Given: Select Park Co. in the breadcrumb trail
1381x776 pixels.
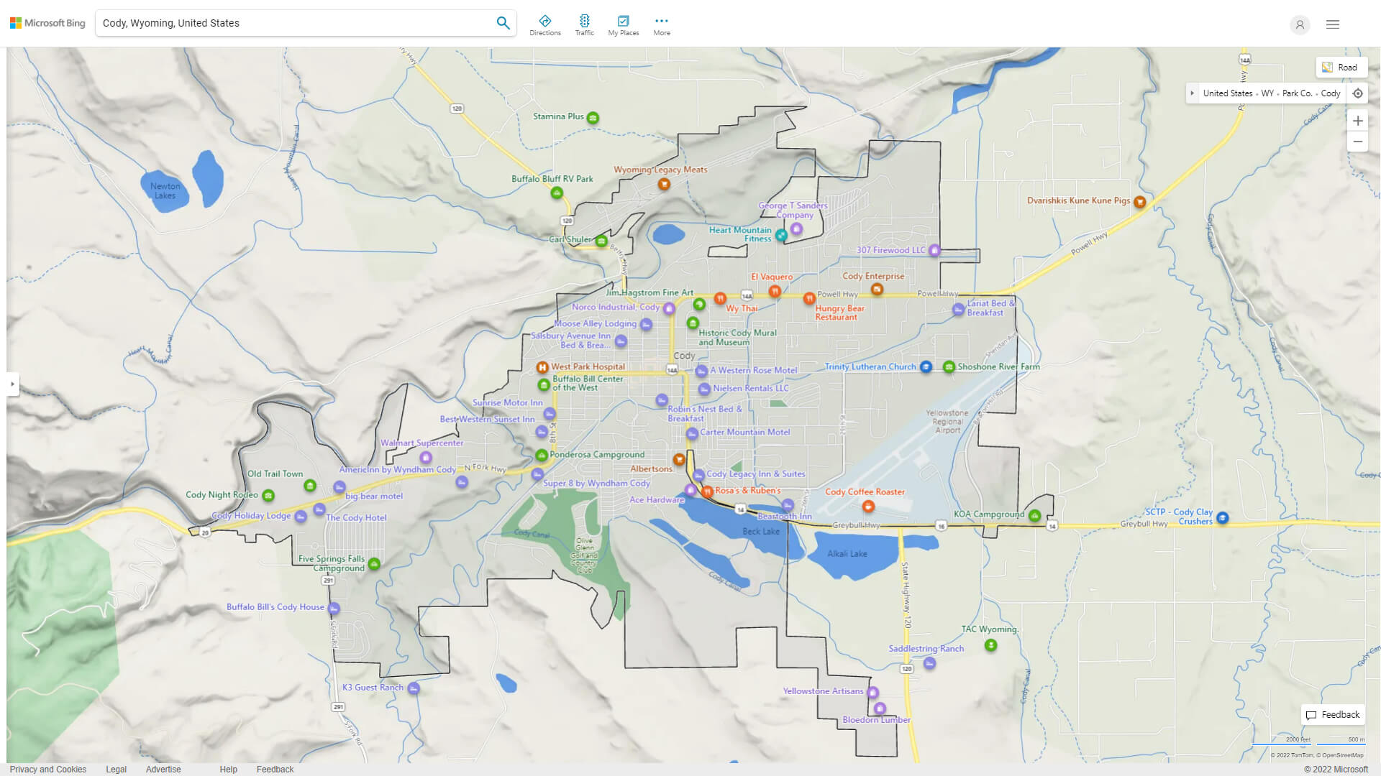Looking at the screenshot, I should click(1296, 93).
